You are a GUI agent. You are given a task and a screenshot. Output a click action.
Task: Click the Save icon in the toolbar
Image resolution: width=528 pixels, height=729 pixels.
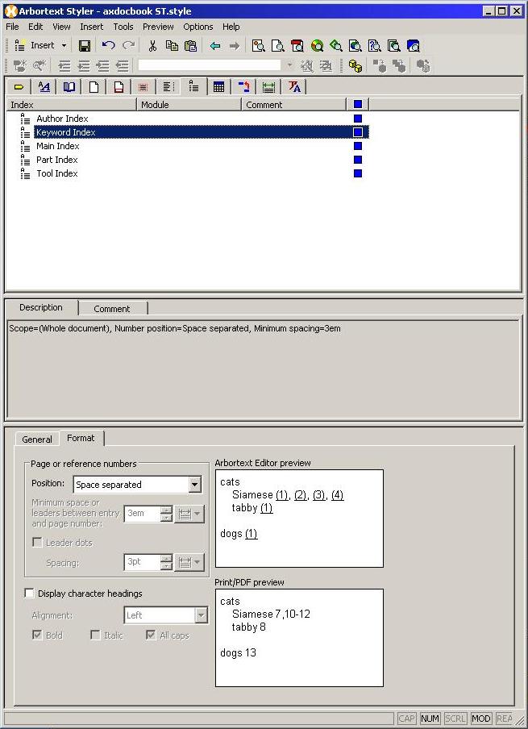point(85,45)
